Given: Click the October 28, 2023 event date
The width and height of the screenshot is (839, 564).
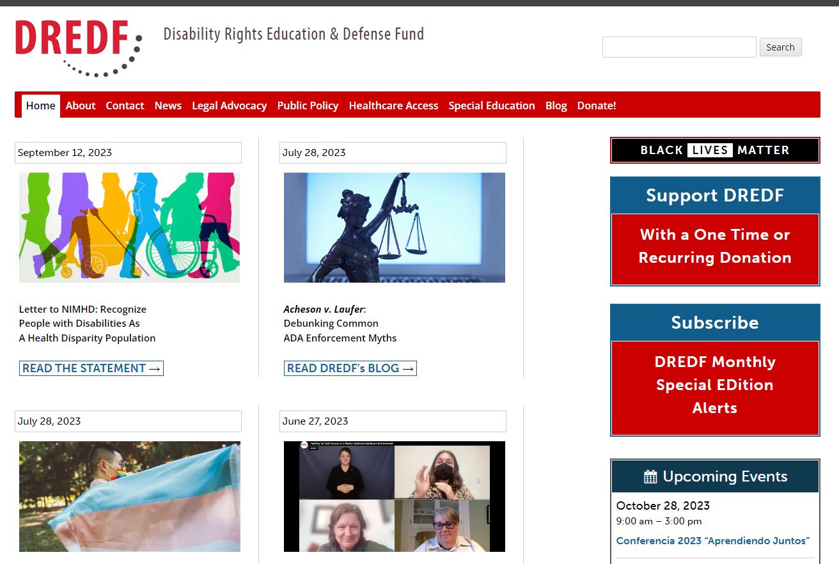Looking at the screenshot, I should pyautogui.click(x=663, y=506).
